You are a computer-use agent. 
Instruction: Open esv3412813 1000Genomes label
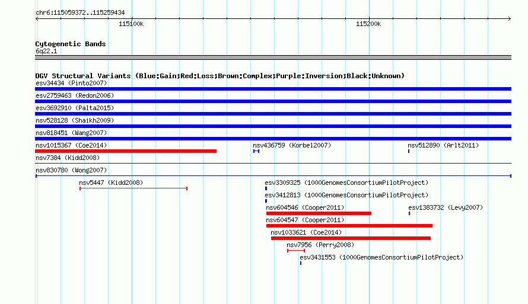[346, 195]
